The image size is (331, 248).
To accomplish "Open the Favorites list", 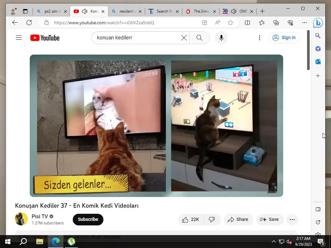I will [x=262, y=23].
